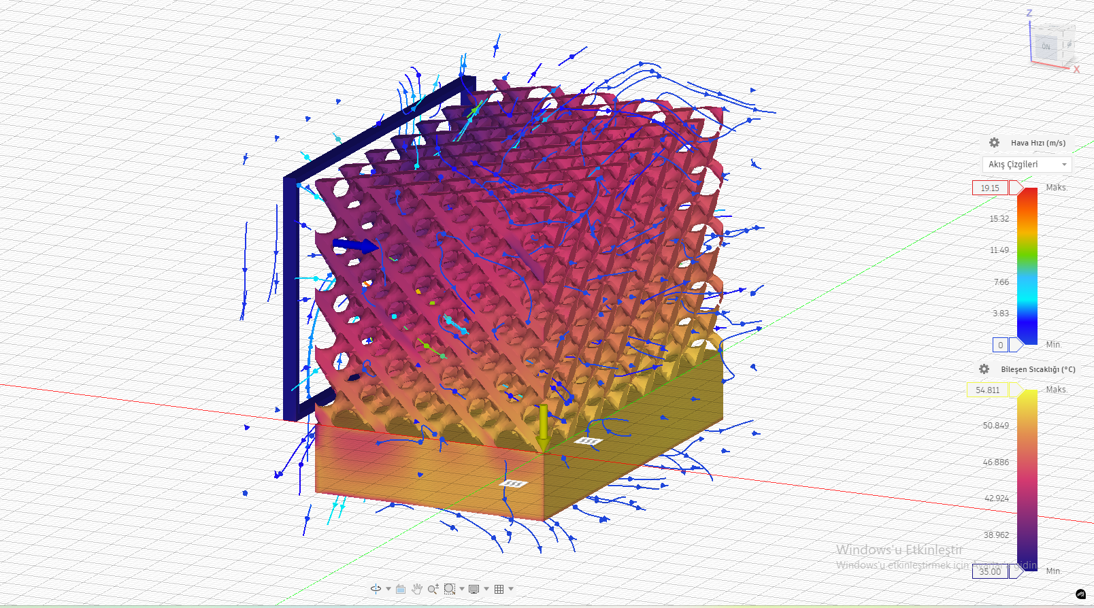Select the Orbit tool in navigation bar

click(x=376, y=589)
